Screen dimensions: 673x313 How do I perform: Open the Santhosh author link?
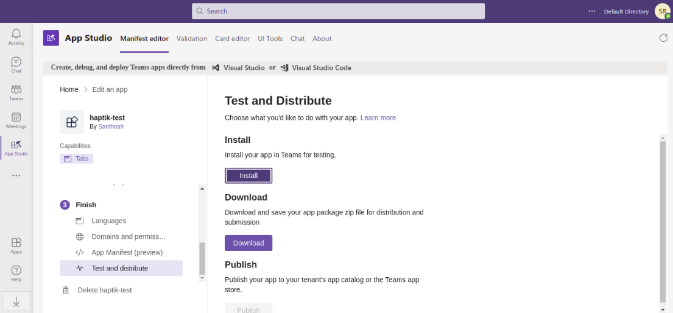(111, 127)
